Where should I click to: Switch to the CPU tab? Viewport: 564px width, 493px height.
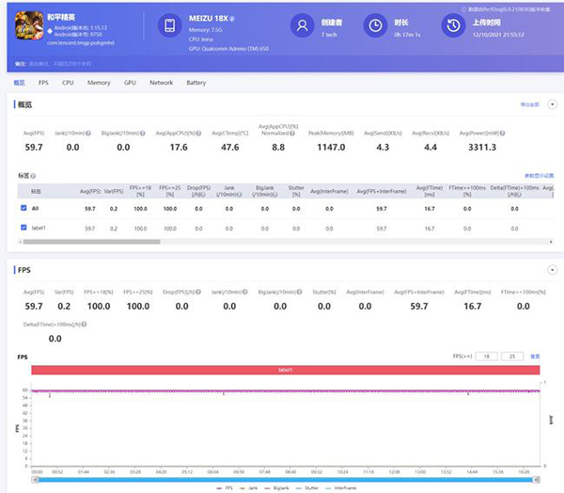(x=68, y=83)
